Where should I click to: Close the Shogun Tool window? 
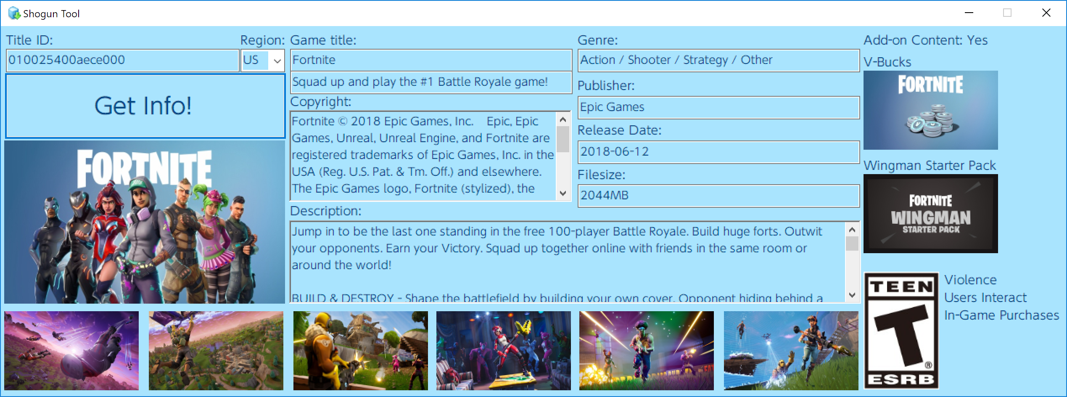point(1046,13)
